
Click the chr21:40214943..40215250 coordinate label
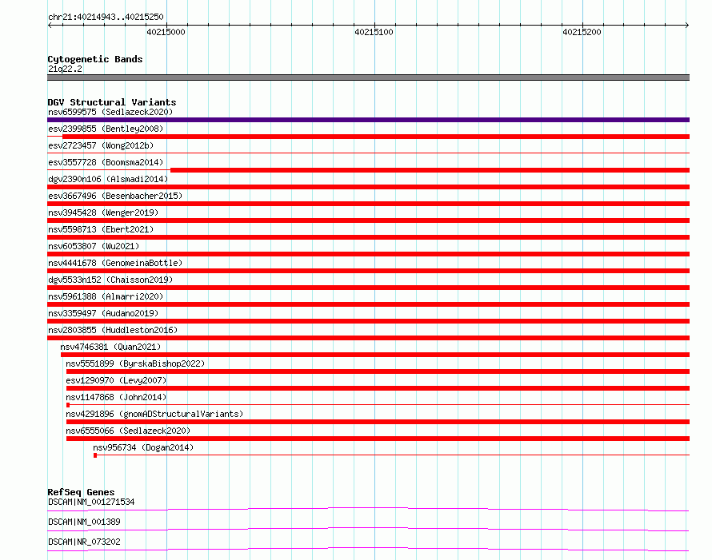coord(106,17)
